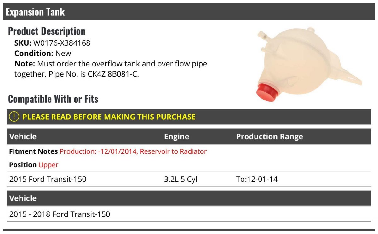Viewport: 378px width, 234px height.
Task: Click the 3.2L 5 Cyl engine cell
Action: pyautogui.click(x=180, y=179)
